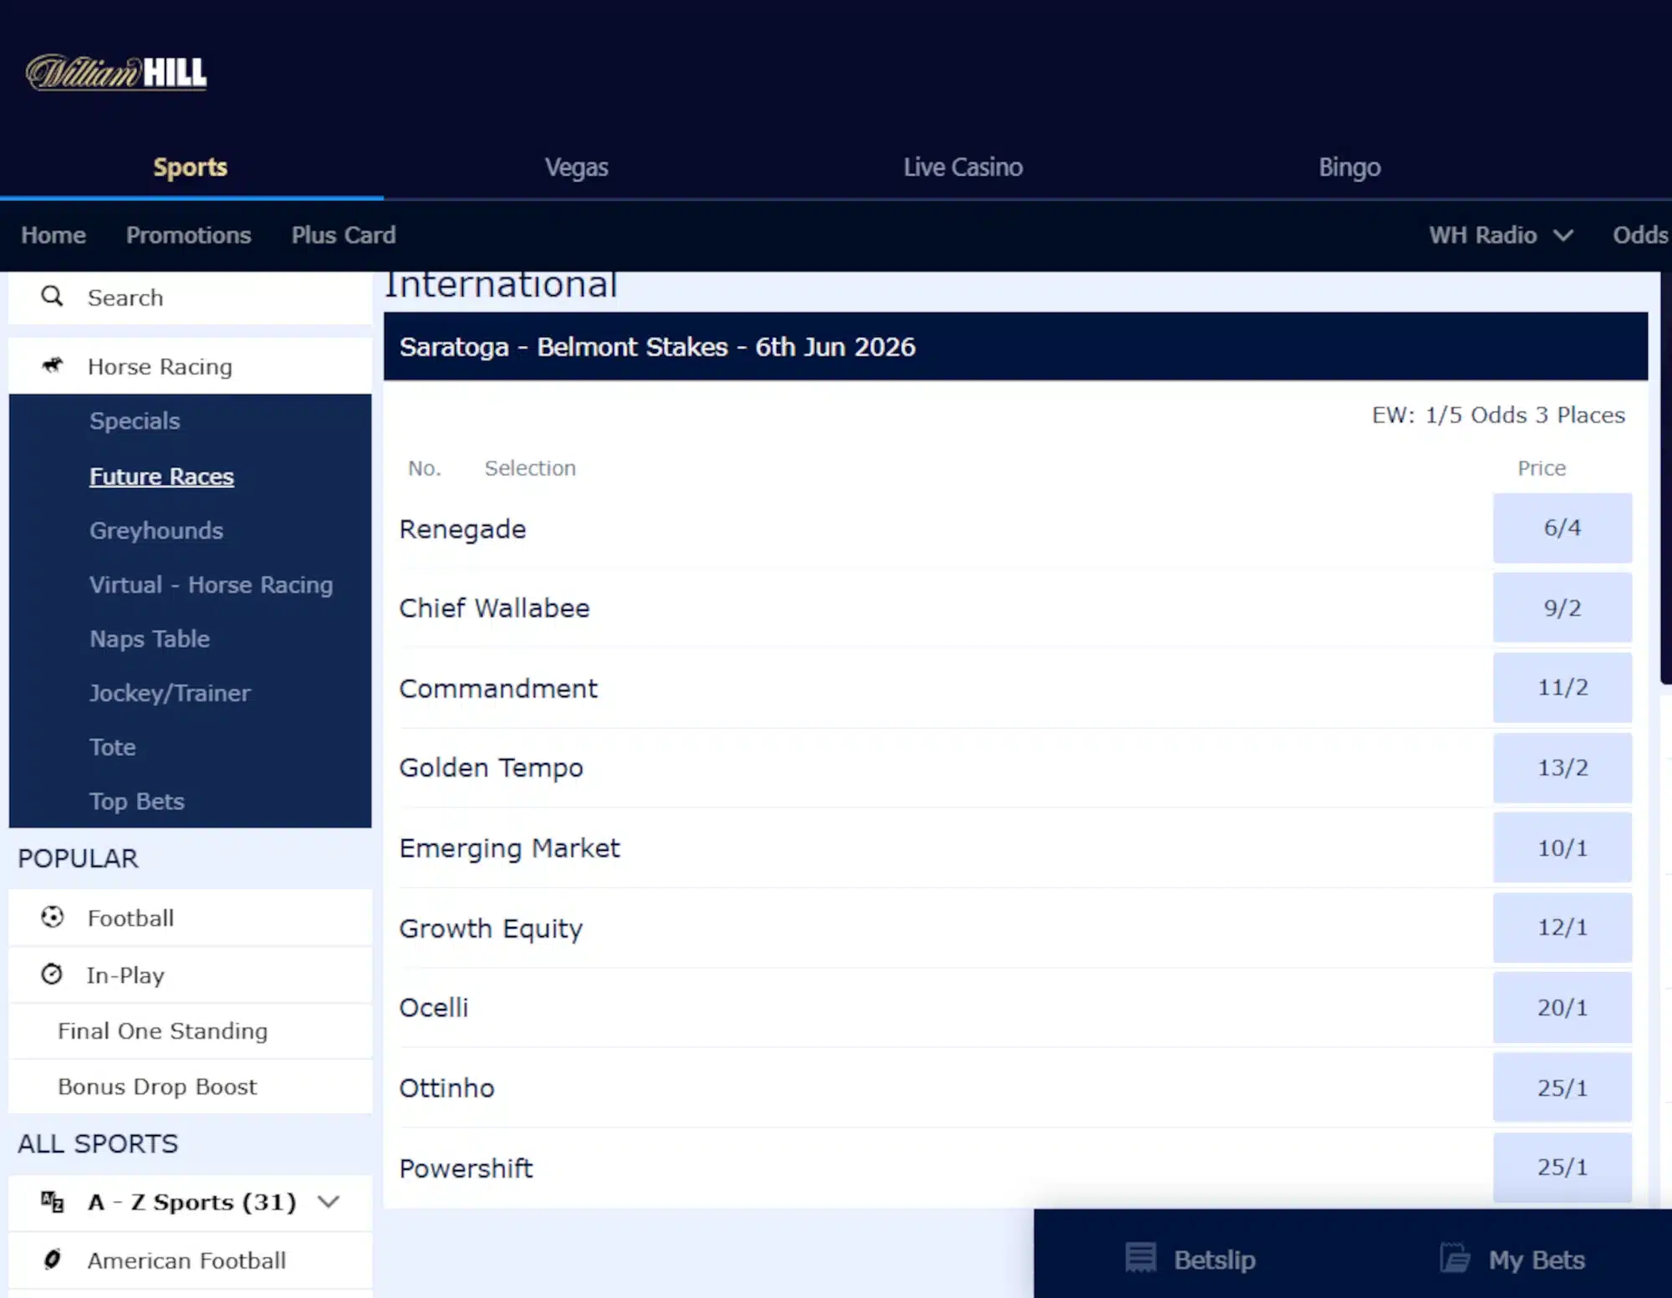Click the Betslip receipt icon
The height and width of the screenshot is (1298, 1672).
pyautogui.click(x=1140, y=1258)
